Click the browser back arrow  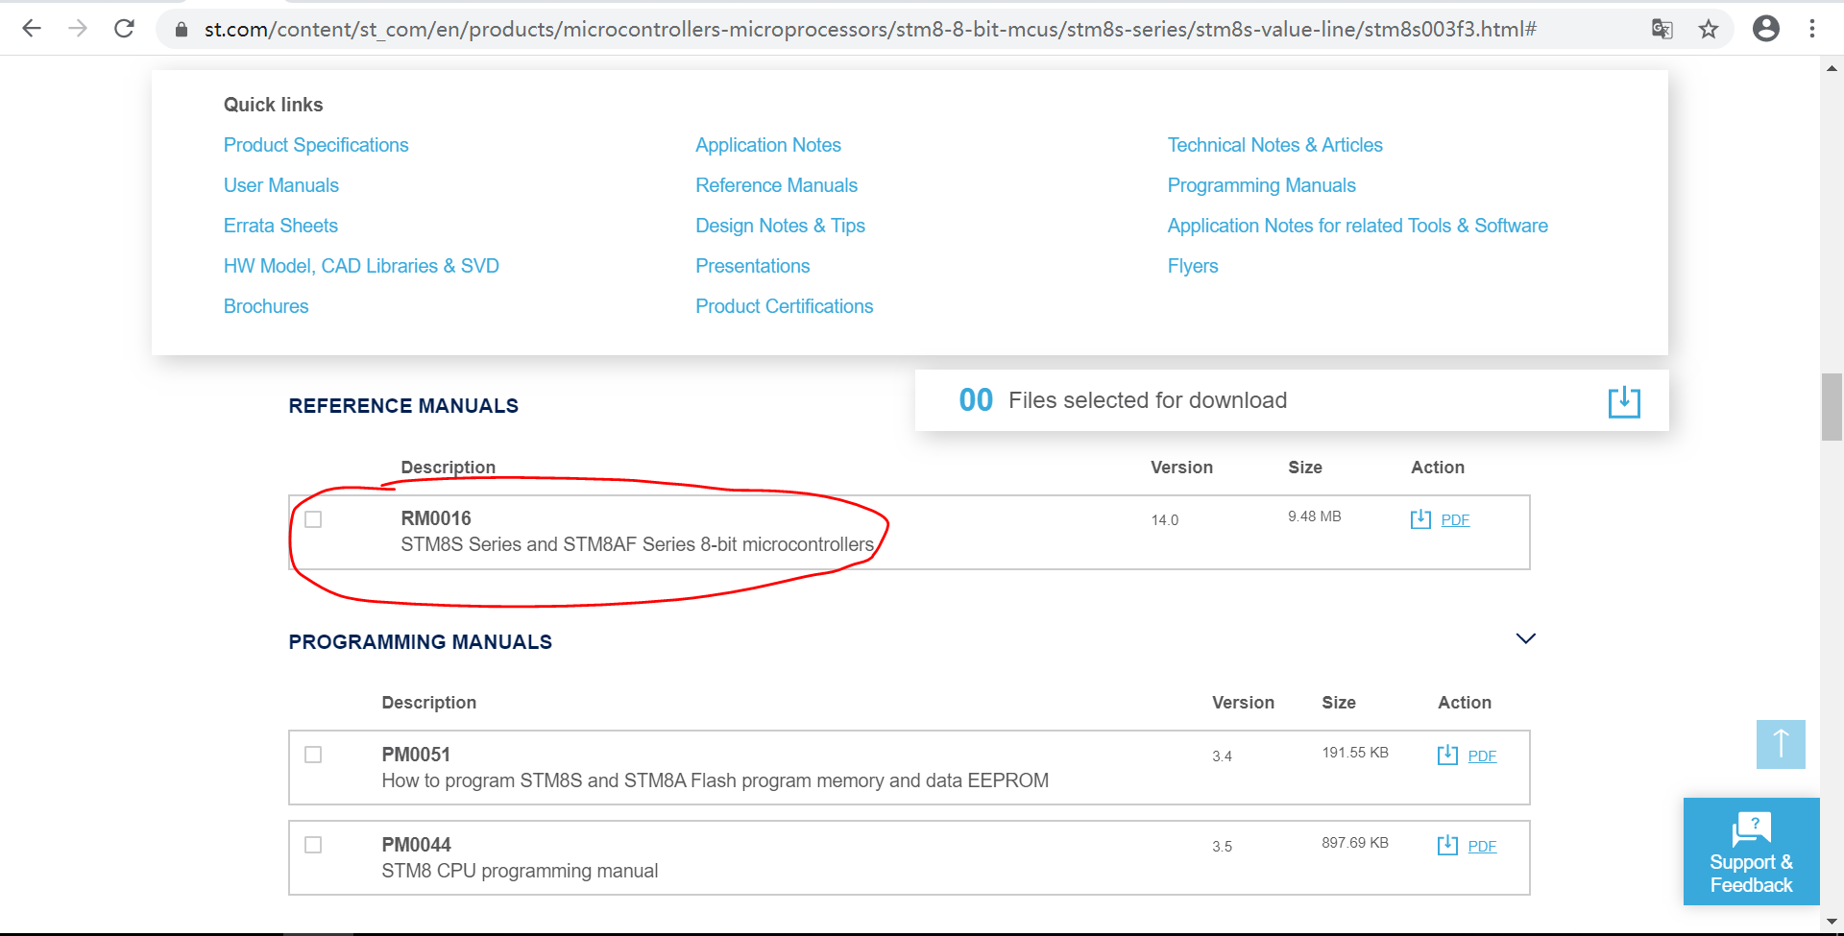point(32,29)
